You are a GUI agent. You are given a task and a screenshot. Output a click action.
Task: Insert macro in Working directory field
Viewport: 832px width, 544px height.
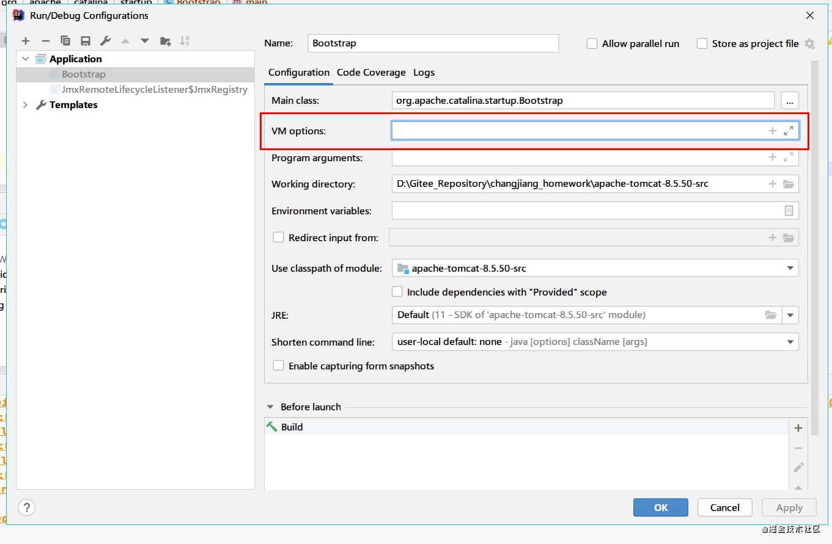[773, 184]
